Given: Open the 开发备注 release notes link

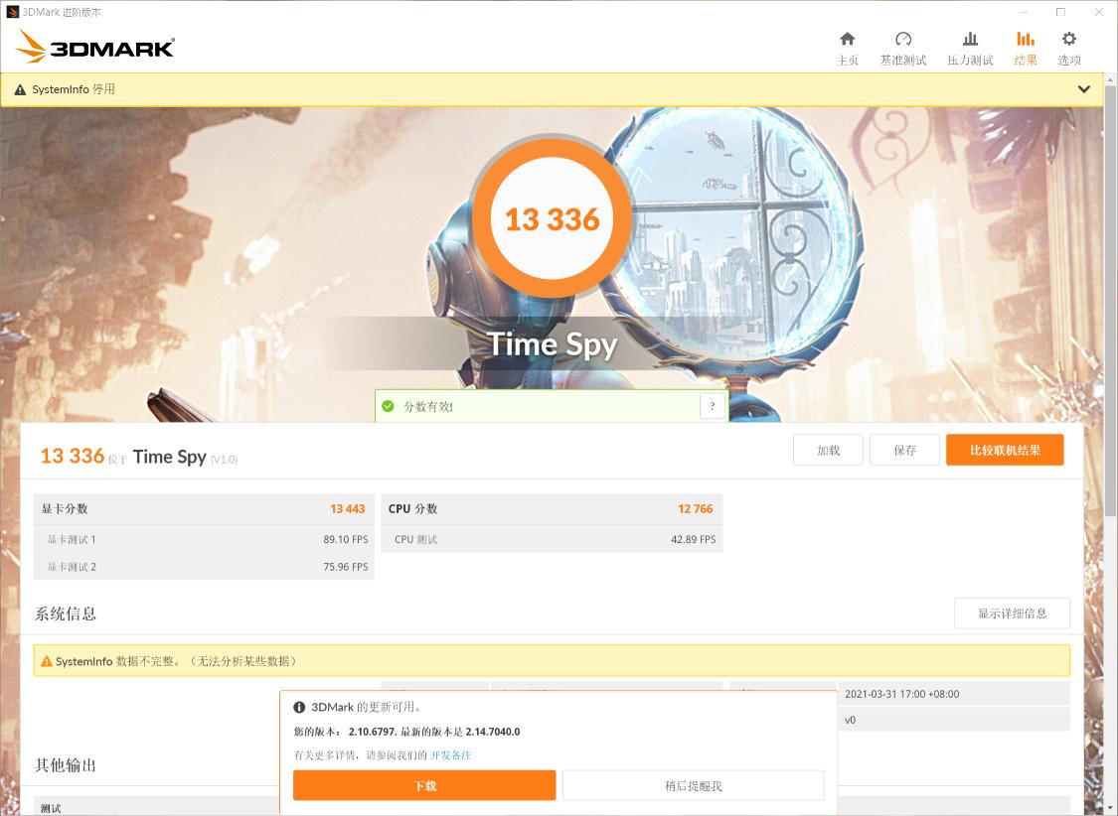Looking at the screenshot, I should click(450, 754).
